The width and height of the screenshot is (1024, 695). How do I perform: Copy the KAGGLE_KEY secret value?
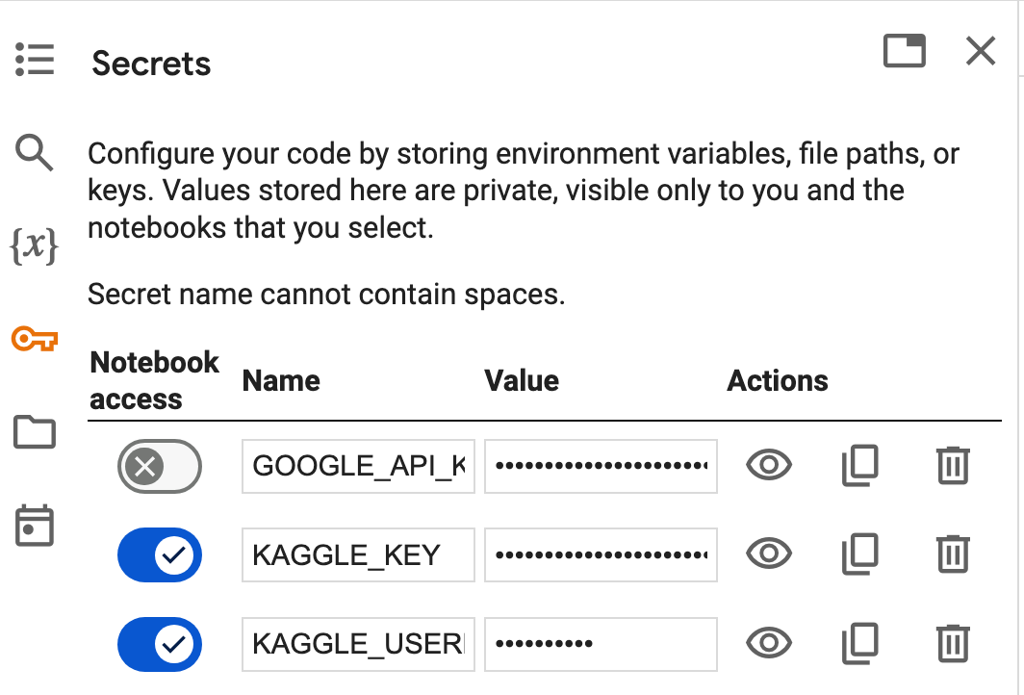[x=859, y=553]
